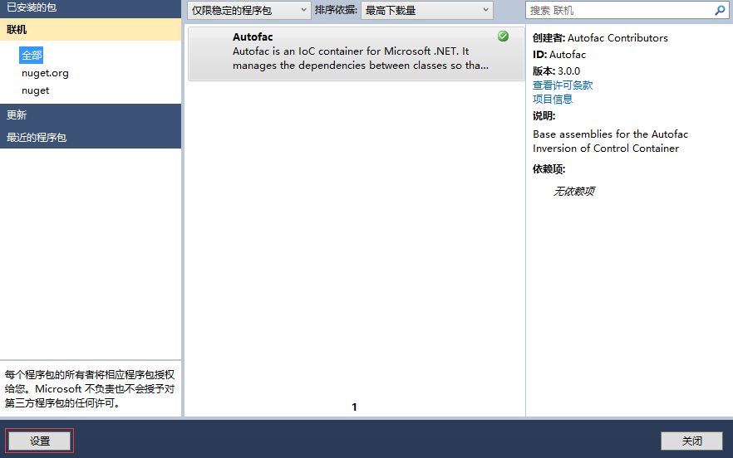The height and width of the screenshot is (458, 733).
Task: Open the 项目信息 link
Action: (x=553, y=99)
